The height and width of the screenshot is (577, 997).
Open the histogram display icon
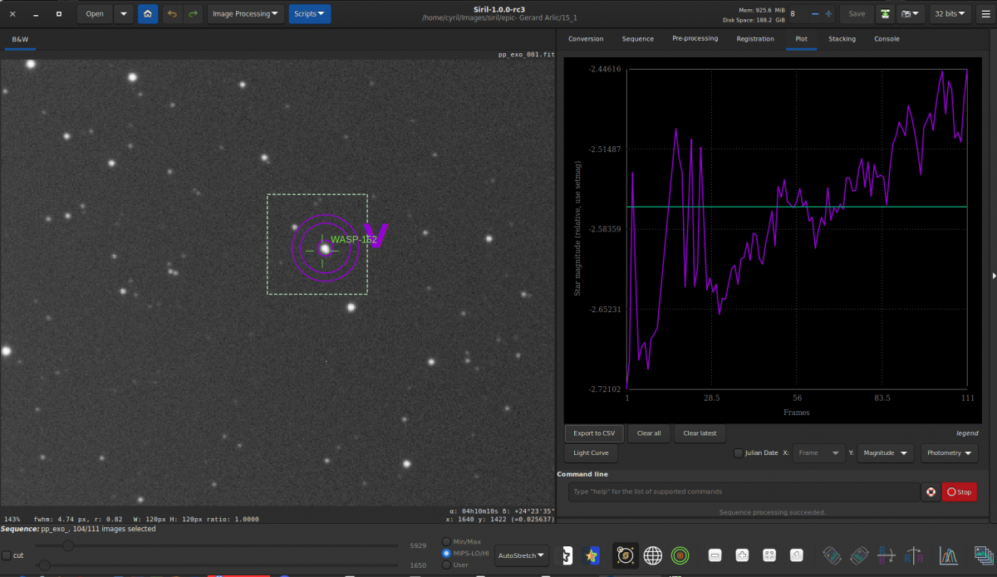pyautogui.click(x=947, y=555)
